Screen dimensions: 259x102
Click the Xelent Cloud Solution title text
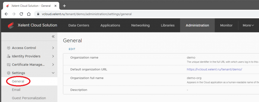click(37, 25)
